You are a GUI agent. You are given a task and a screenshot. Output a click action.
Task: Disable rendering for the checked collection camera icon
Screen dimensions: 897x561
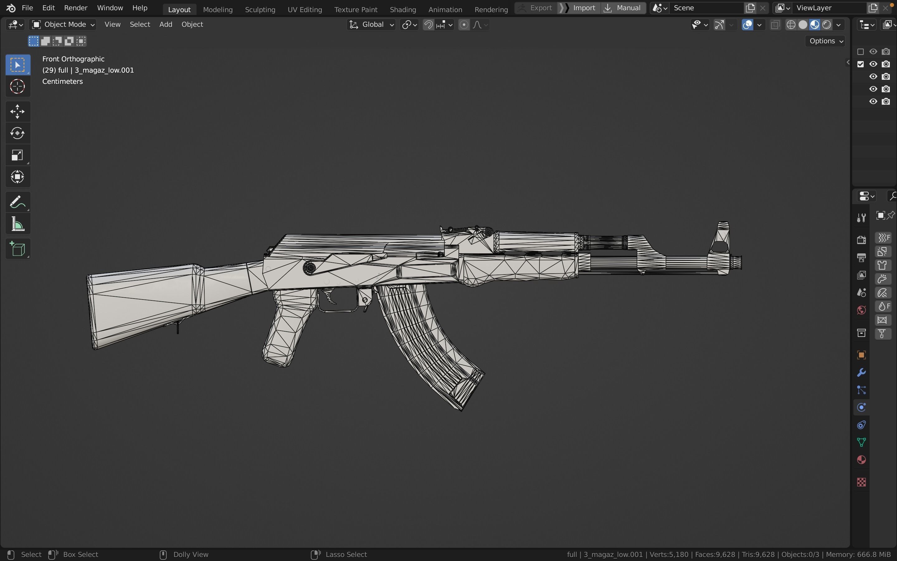(886, 64)
